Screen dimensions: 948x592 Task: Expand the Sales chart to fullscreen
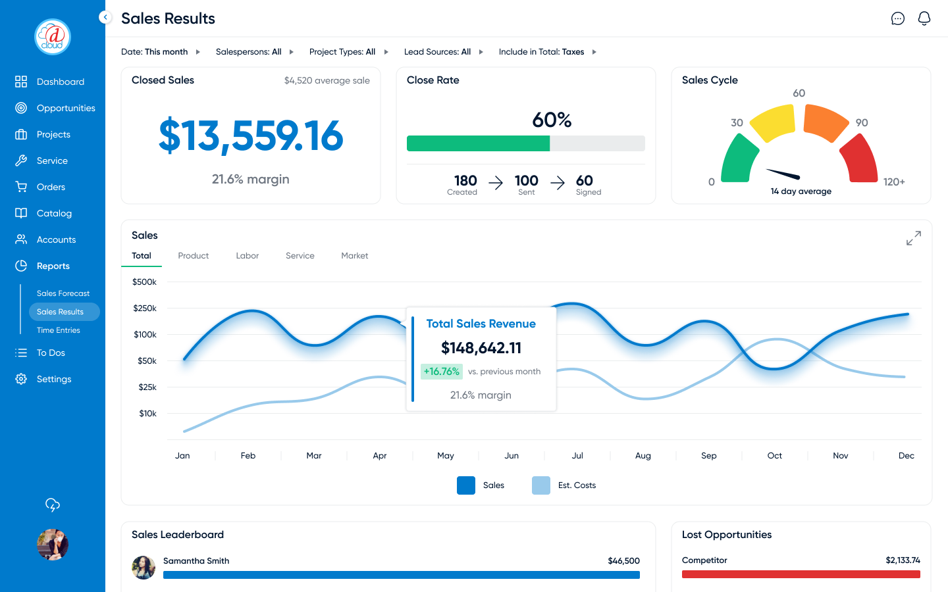[x=914, y=238]
